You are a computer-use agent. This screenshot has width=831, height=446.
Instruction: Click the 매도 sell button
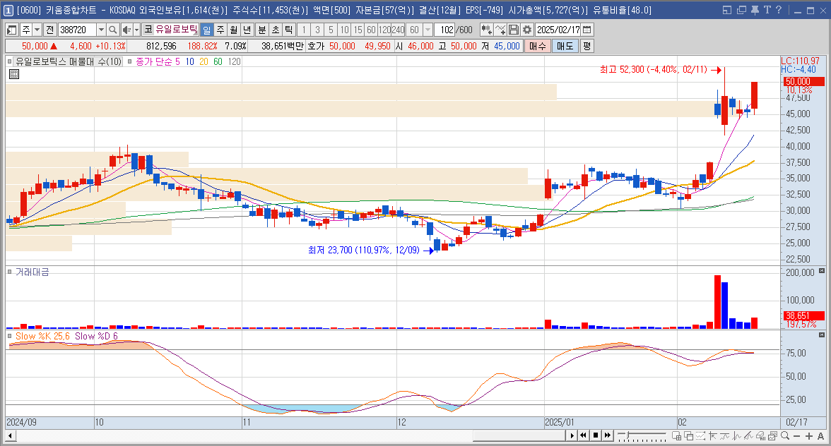click(x=565, y=46)
